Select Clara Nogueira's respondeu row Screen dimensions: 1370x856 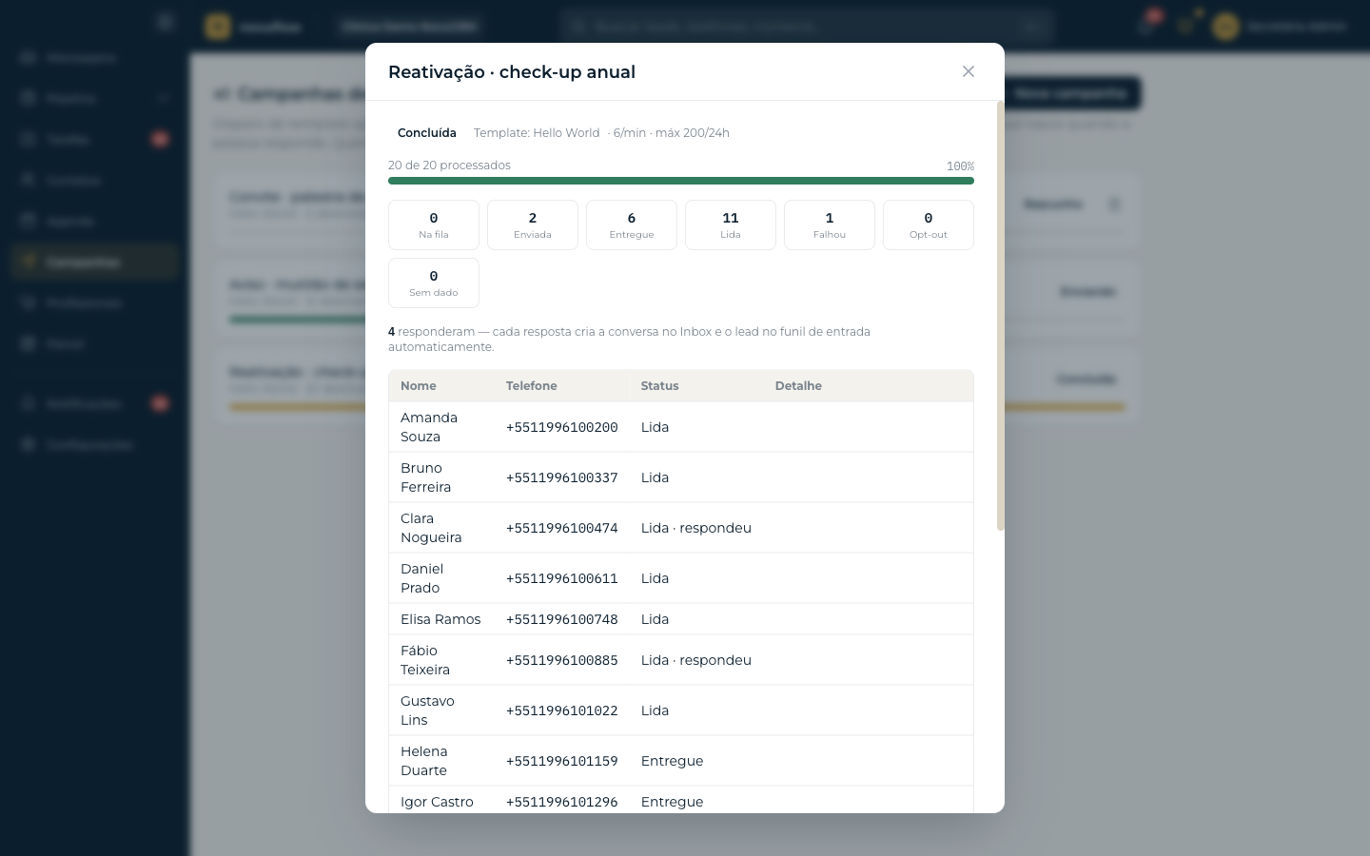[681, 528]
